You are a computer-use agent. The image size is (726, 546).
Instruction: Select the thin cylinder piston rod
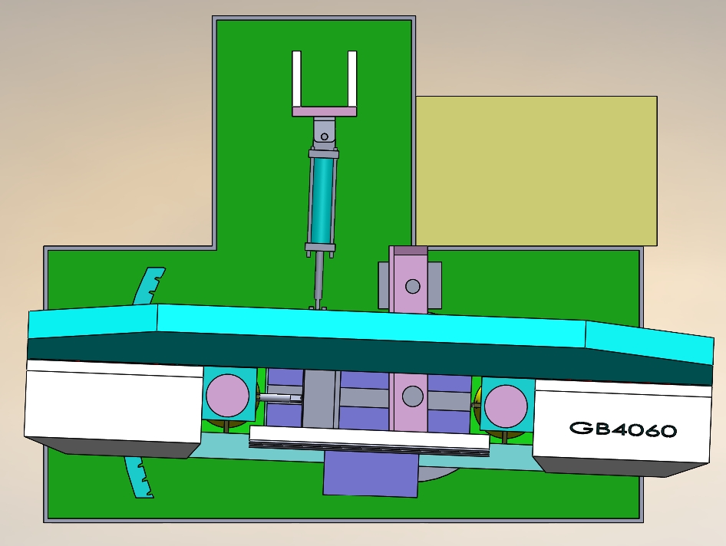pos(318,278)
